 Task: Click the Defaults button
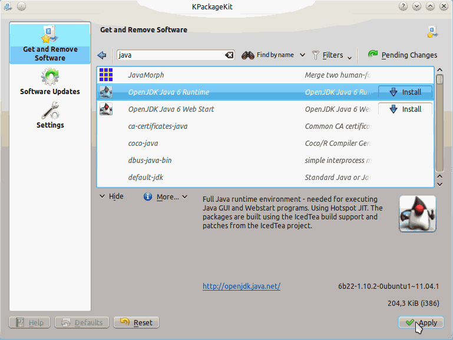pos(82,322)
